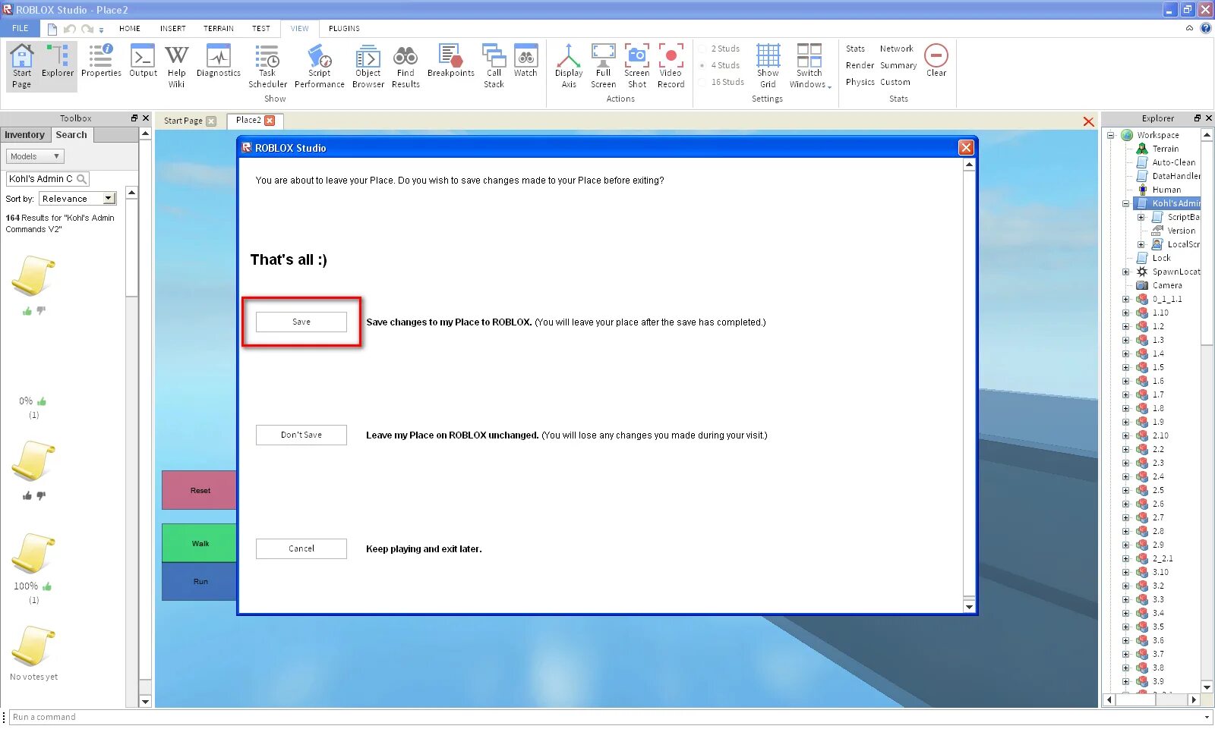Toggle Render stats
Screen dimensions: 1215x751
coord(860,65)
